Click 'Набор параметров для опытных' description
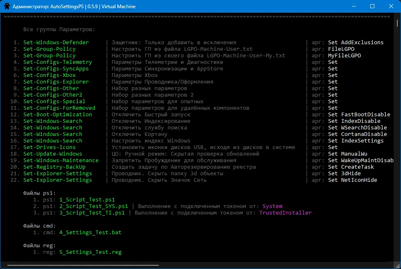The image size is (401, 269). tap(158, 102)
